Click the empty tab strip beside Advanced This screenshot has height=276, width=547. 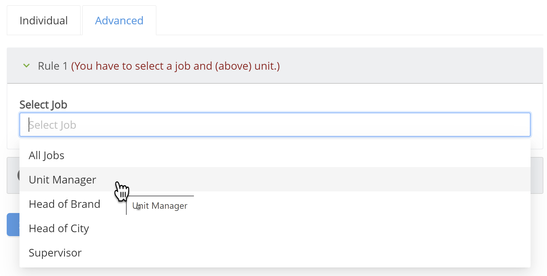(x=349, y=20)
